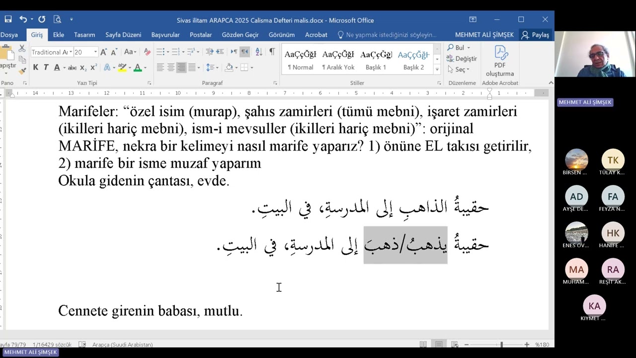
Task: Apply text effects with the glowing A icon
Action: [x=107, y=68]
